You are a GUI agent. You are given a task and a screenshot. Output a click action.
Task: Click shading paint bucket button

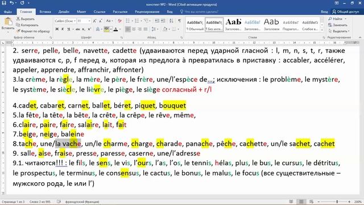coord(165,29)
